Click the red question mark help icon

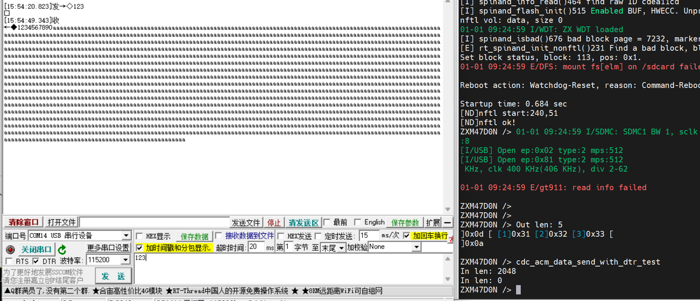click(450, 240)
